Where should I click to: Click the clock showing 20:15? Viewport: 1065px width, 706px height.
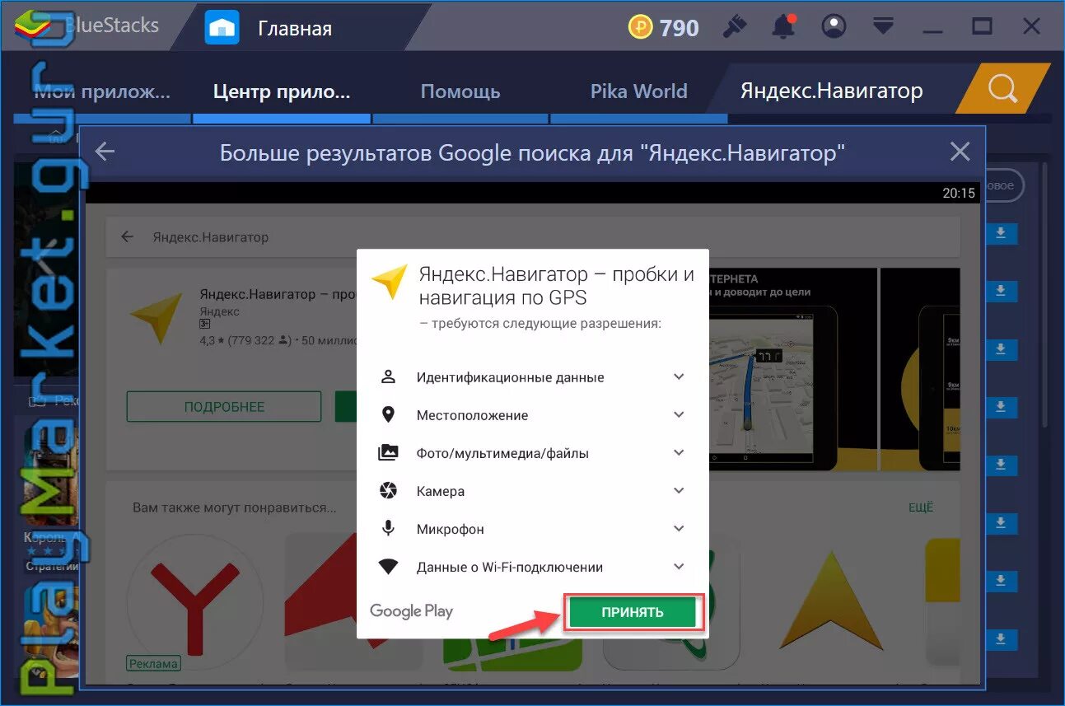pyautogui.click(x=959, y=193)
